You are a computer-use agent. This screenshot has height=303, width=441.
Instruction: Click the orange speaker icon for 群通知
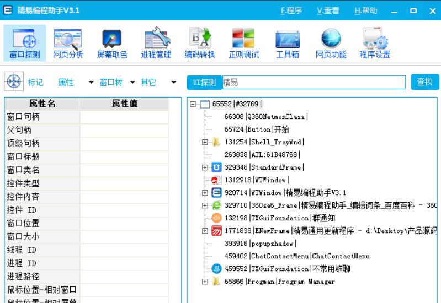(x=216, y=218)
